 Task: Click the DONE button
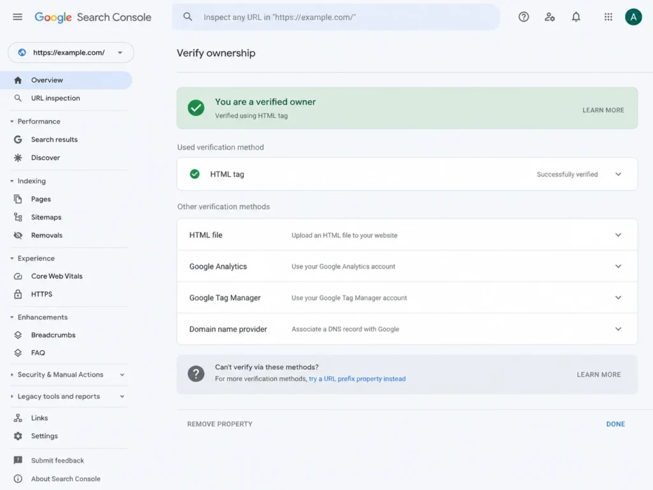pos(615,424)
